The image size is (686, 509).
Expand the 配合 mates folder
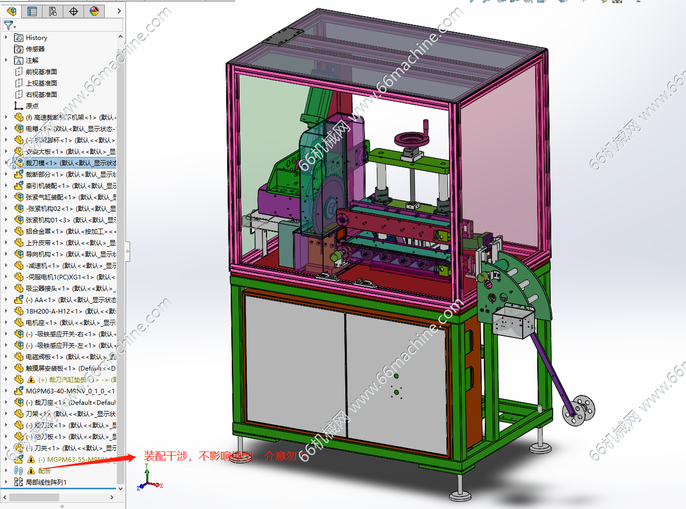[6, 471]
